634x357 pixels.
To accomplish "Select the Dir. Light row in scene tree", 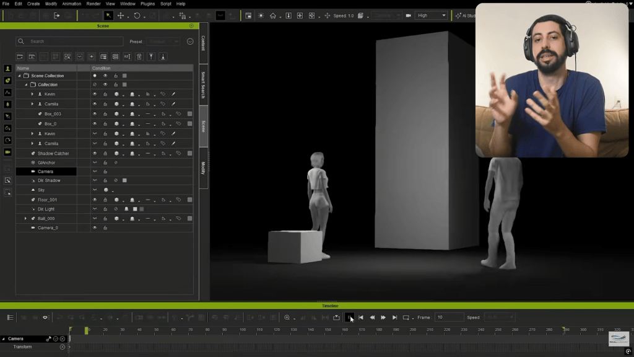I will 104,209.
